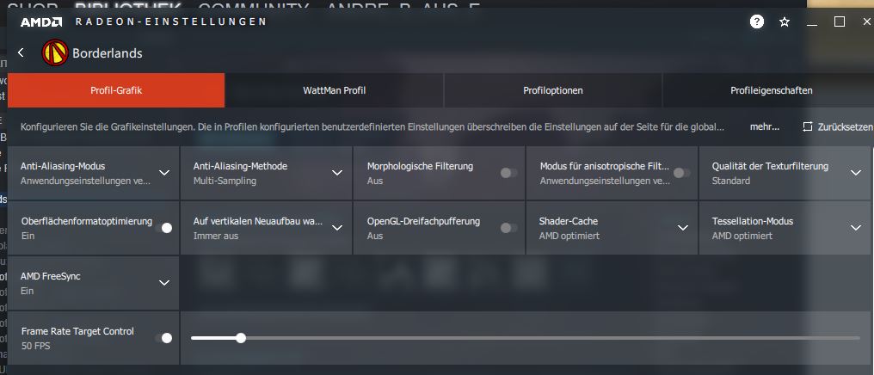The height and width of the screenshot is (375, 874).
Task: Click the Borderlands game logo icon
Action: click(x=55, y=53)
